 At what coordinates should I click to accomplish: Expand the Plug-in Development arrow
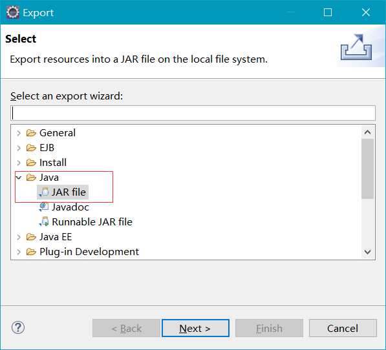(19, 252)
